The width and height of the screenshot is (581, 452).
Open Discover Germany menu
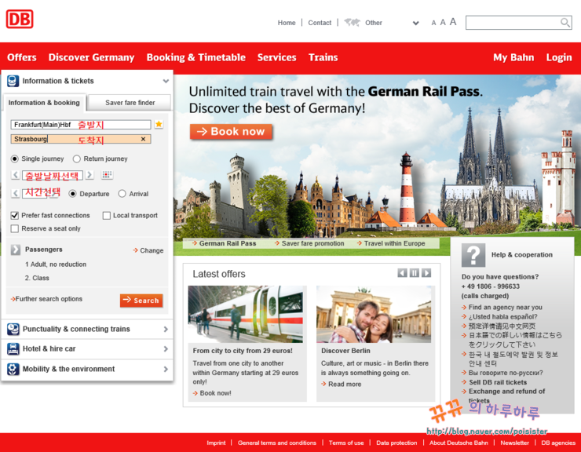(92, 57)
